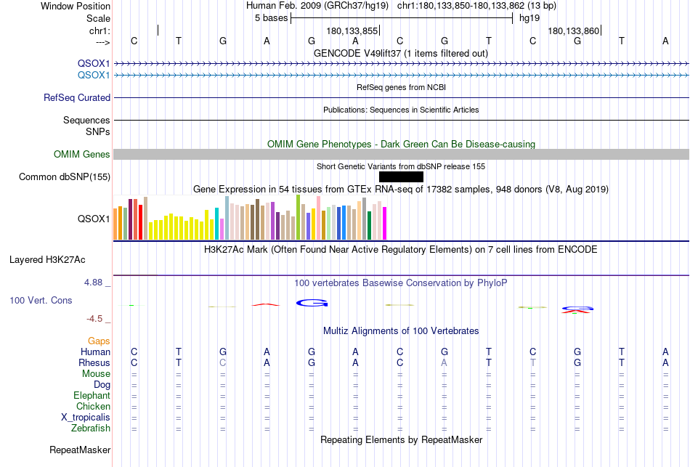Open the RefSeq Curated track label
The height and width of the screenshot is (467, 690).
[77, 98]
